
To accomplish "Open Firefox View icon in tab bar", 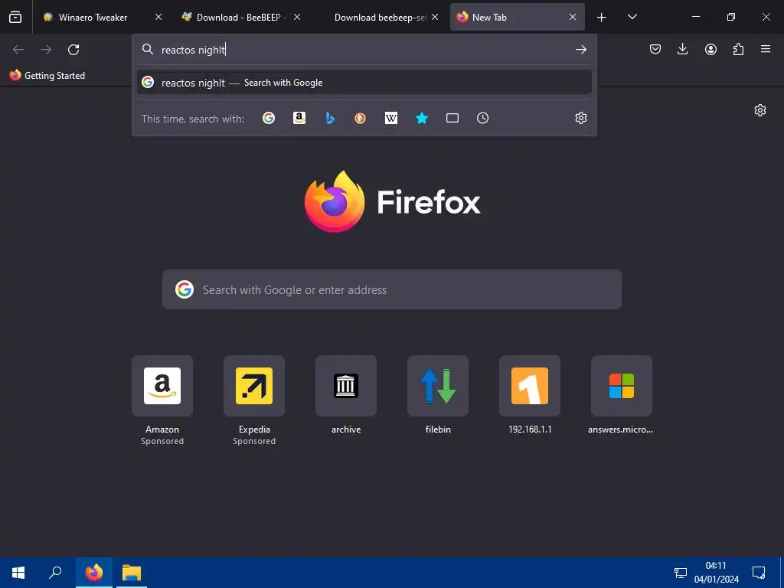I will pos(15,17).
